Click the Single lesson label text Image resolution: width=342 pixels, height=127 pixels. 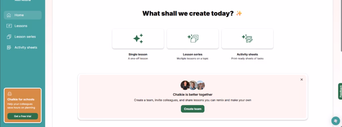(138, 54)
